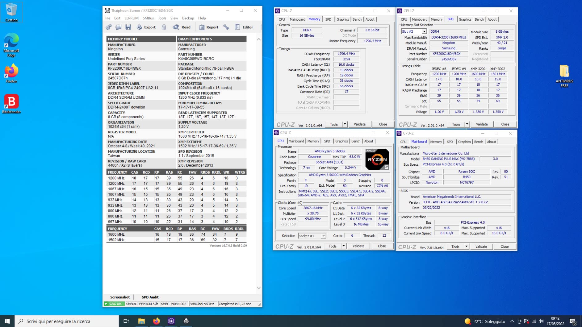Open the weather widget showing 22°C Soleggiato
The width and height of the screenshot is (582, 327).
[485, 321]
